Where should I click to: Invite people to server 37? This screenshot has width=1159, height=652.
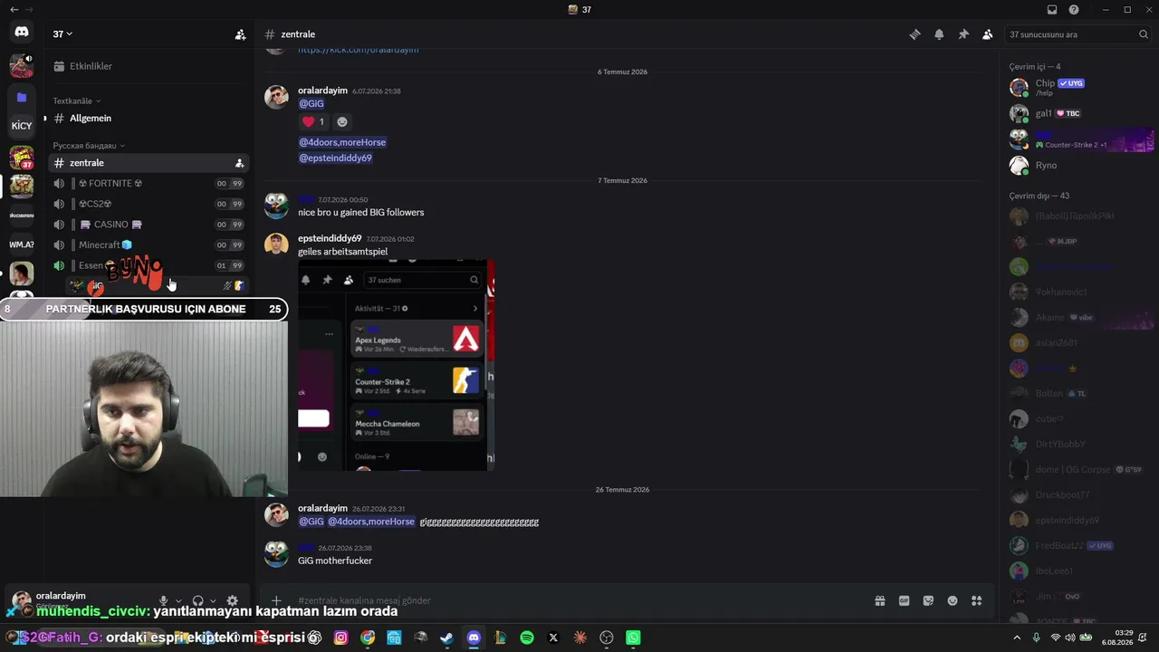pyautogui.click(x=240, y=34)
